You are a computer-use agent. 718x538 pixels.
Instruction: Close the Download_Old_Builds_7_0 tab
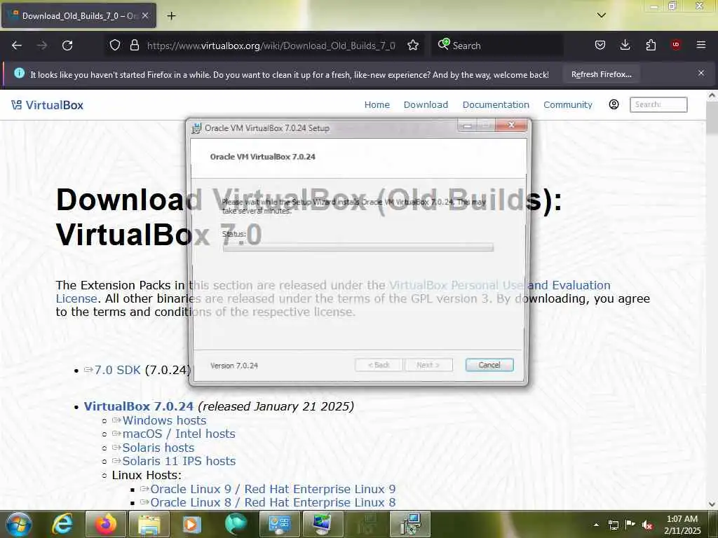pyautogui.click(x=145, y=15)
